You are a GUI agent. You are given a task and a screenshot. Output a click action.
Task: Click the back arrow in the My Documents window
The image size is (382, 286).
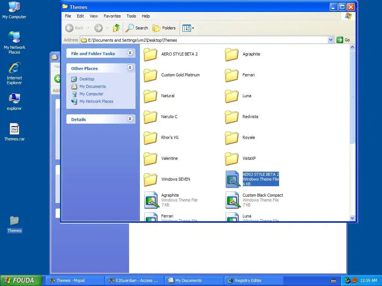[57, 79]
